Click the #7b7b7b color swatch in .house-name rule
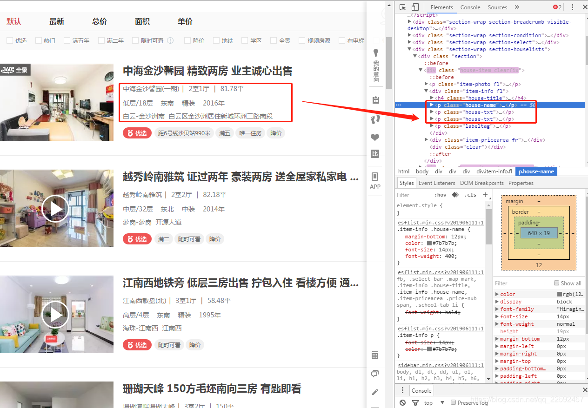Viewport: 588px width, 408px height. click(429, 243)
